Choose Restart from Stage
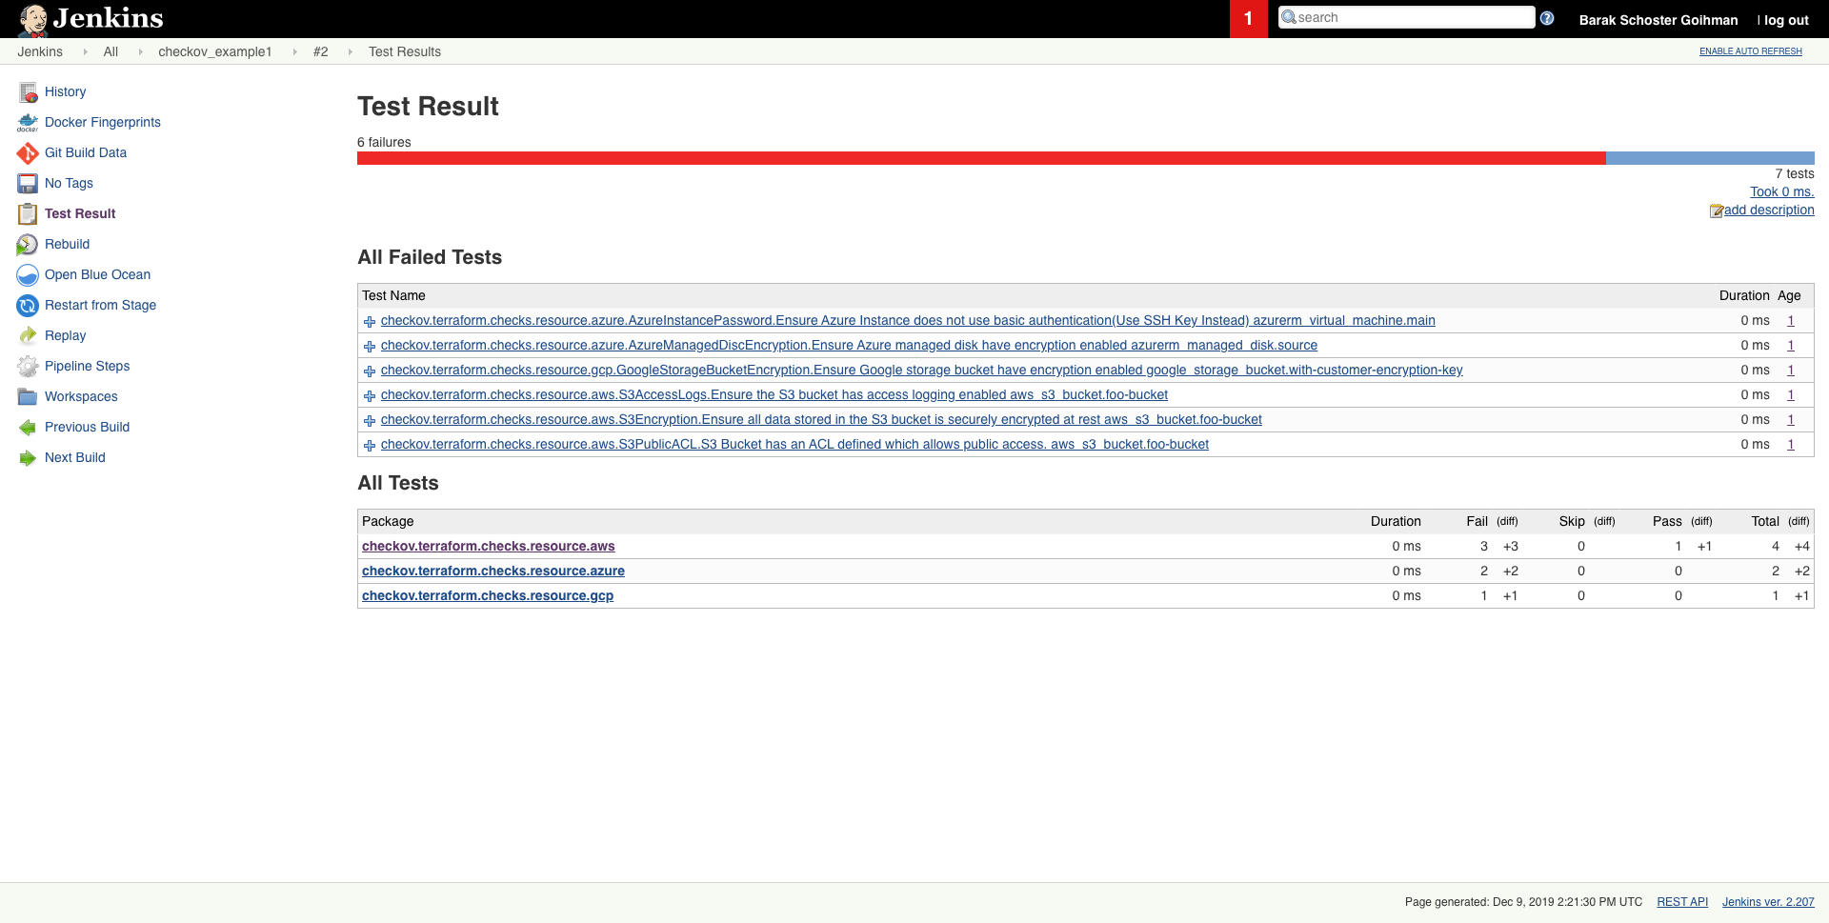The height and width of the screenshot is (923, 1829). tap(101, 305)
